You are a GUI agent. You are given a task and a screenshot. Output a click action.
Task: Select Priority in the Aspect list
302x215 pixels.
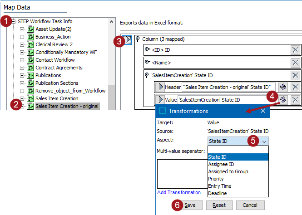coord(238,179)
